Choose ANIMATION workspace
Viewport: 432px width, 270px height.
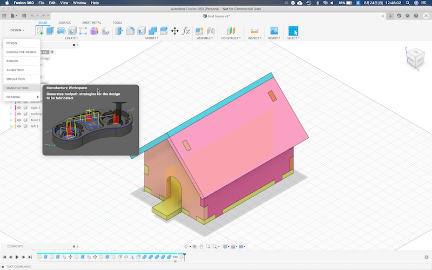coord(22,70)
